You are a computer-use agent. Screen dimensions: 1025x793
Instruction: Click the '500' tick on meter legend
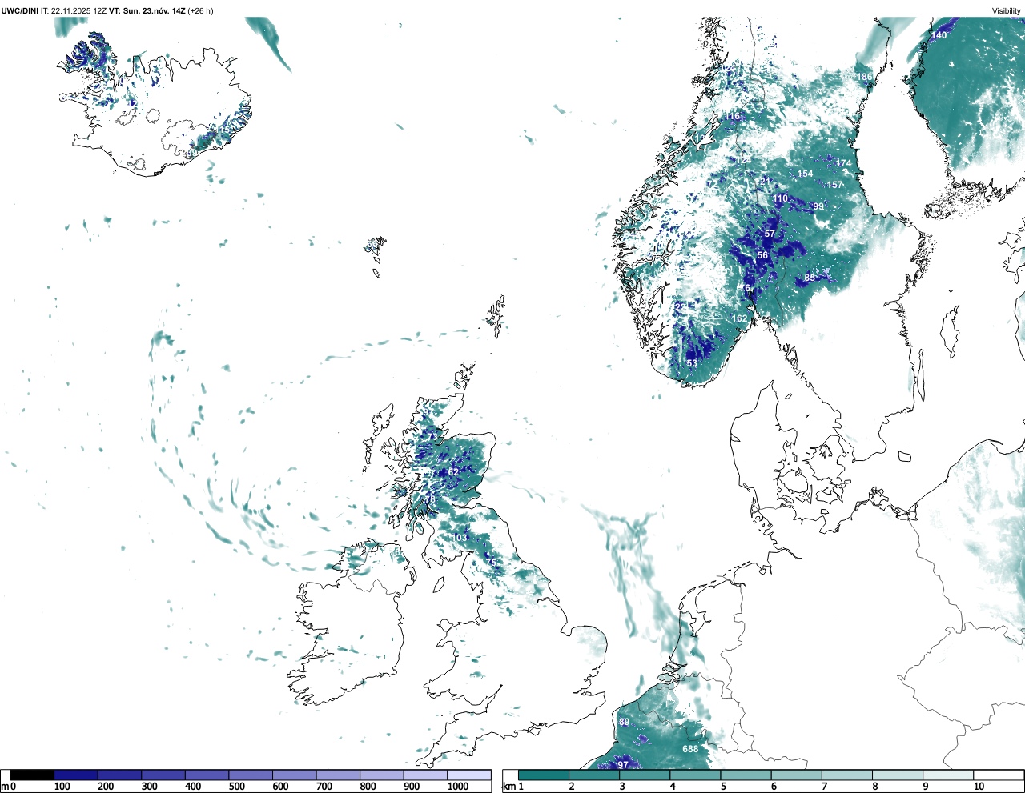pos(237,787)
